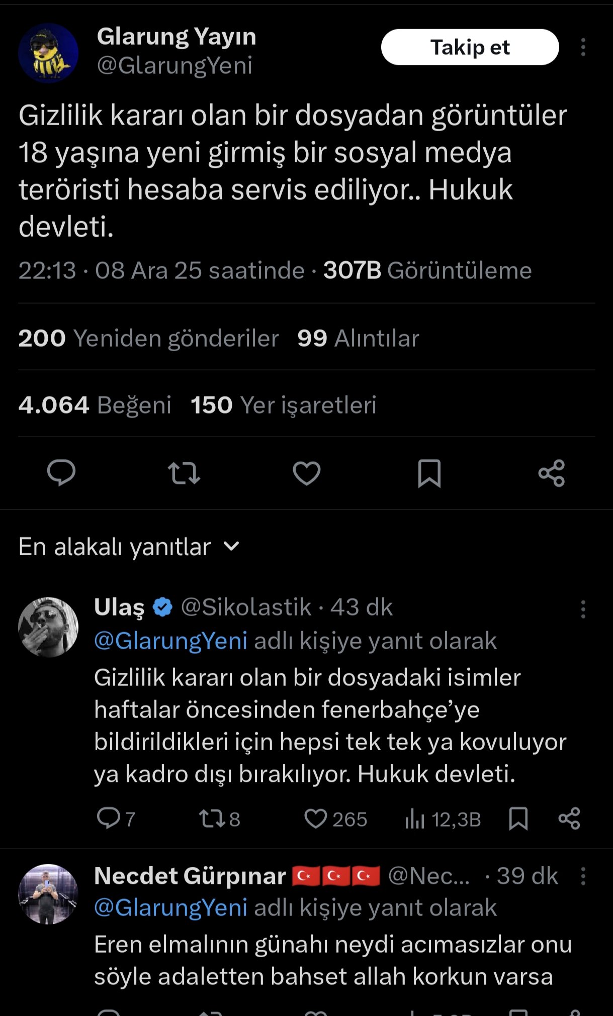View the 200 Yeniden gönderiler list
Image resolution: width=613 pixels, height=1016 pixels.
click(148, 338)
